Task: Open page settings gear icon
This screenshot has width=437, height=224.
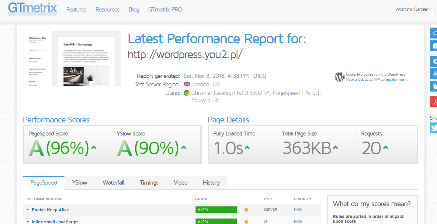Action: [433, 62]
